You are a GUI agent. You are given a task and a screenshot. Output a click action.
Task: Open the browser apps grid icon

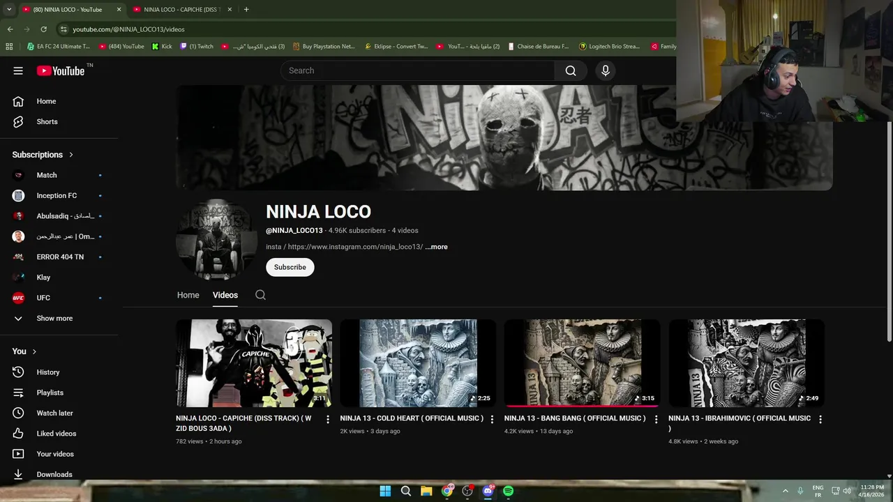tap(9, 47)
